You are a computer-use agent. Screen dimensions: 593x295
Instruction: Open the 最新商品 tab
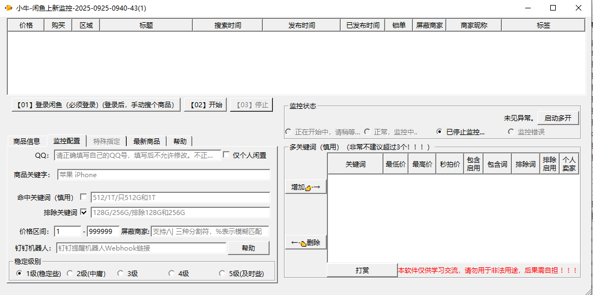click(x=147, y=141)
